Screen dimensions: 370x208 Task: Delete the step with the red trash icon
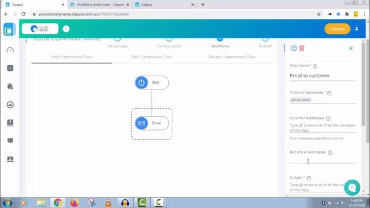(x=302, y=49)
